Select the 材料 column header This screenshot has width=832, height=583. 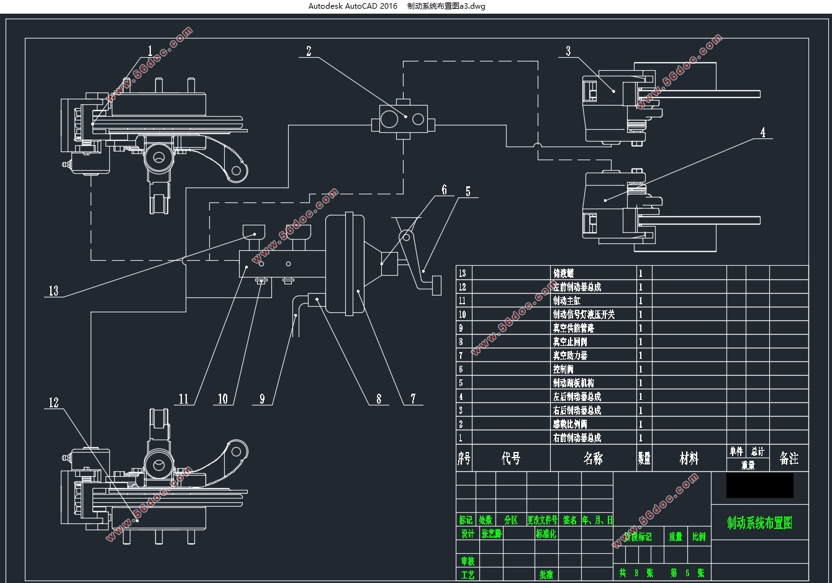tap(689, 458)
